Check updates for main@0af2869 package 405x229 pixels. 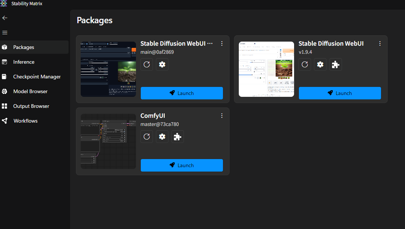point(147,64)
